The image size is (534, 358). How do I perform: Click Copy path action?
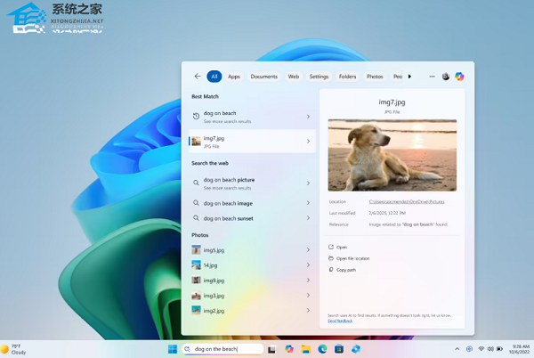[343, 270]
